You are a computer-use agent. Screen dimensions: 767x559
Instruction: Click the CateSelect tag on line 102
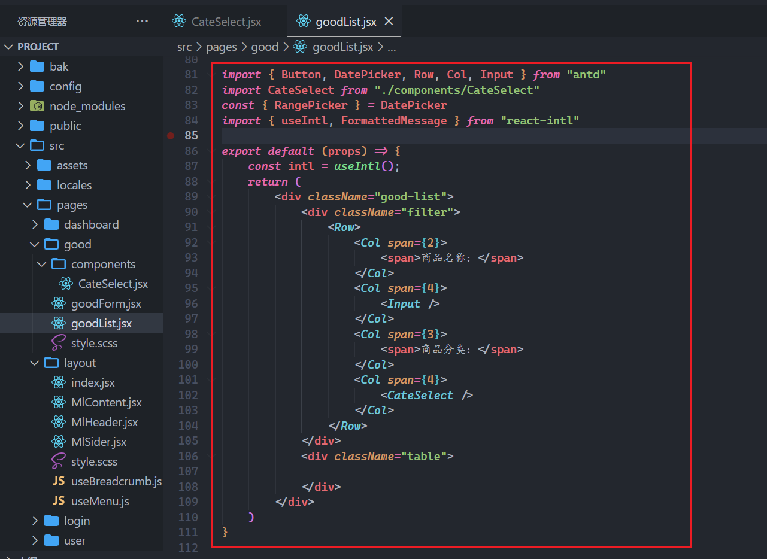[420, 395]
